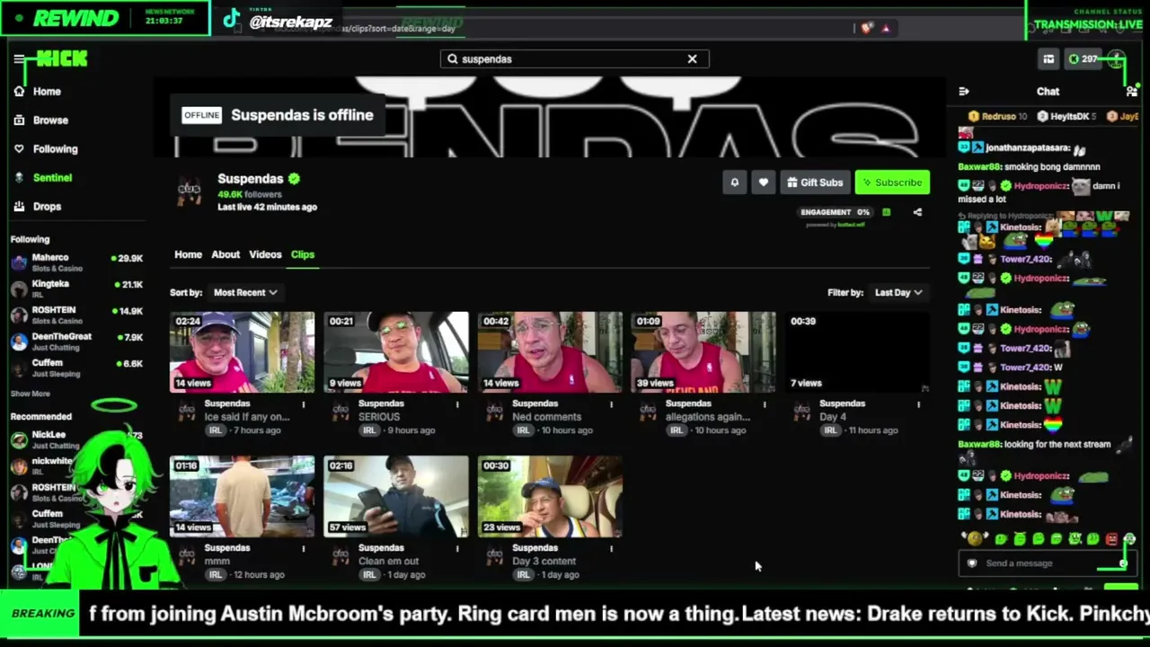Open Following heart in sidebar navigation
Image resolution: width=1150 pixels, height=647 pixels.
click(x=45, y=149)
